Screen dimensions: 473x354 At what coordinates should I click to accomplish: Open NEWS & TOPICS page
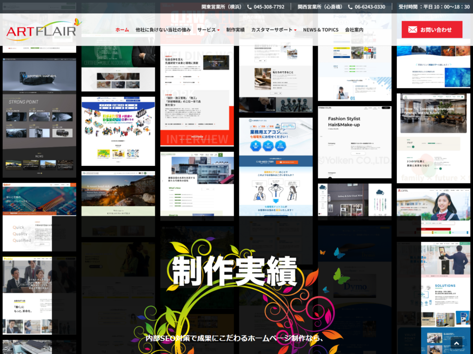[321, 29]
